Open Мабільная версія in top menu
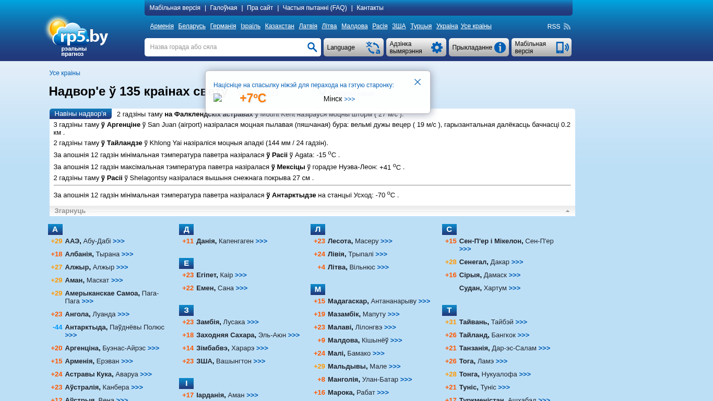 coord(175,8)
